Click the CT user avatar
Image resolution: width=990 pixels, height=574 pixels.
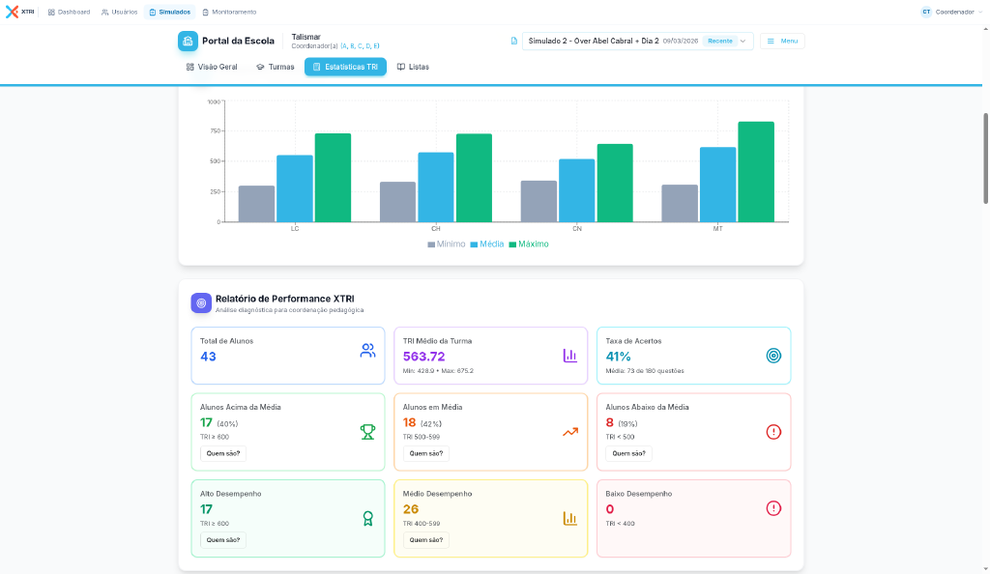926,12
